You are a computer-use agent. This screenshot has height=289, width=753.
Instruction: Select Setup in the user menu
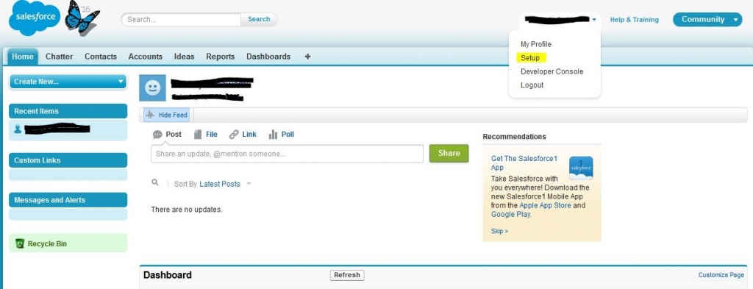coord(530,58)
